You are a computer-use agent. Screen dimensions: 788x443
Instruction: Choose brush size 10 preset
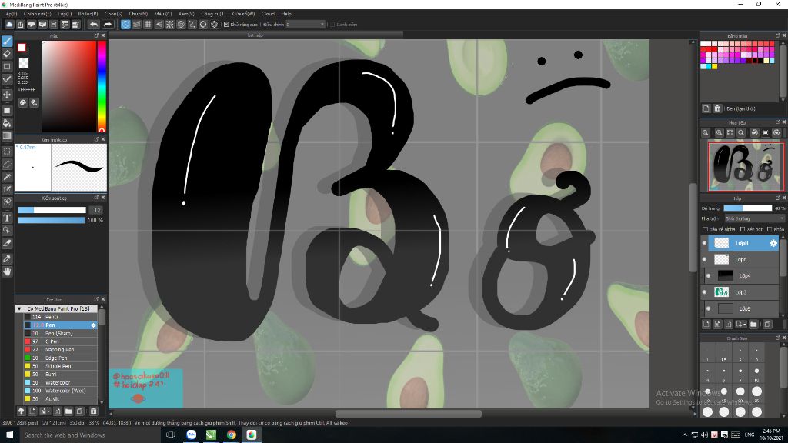point(756,374)
